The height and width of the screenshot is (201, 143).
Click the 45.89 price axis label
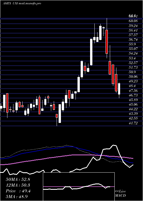point(133,100)
